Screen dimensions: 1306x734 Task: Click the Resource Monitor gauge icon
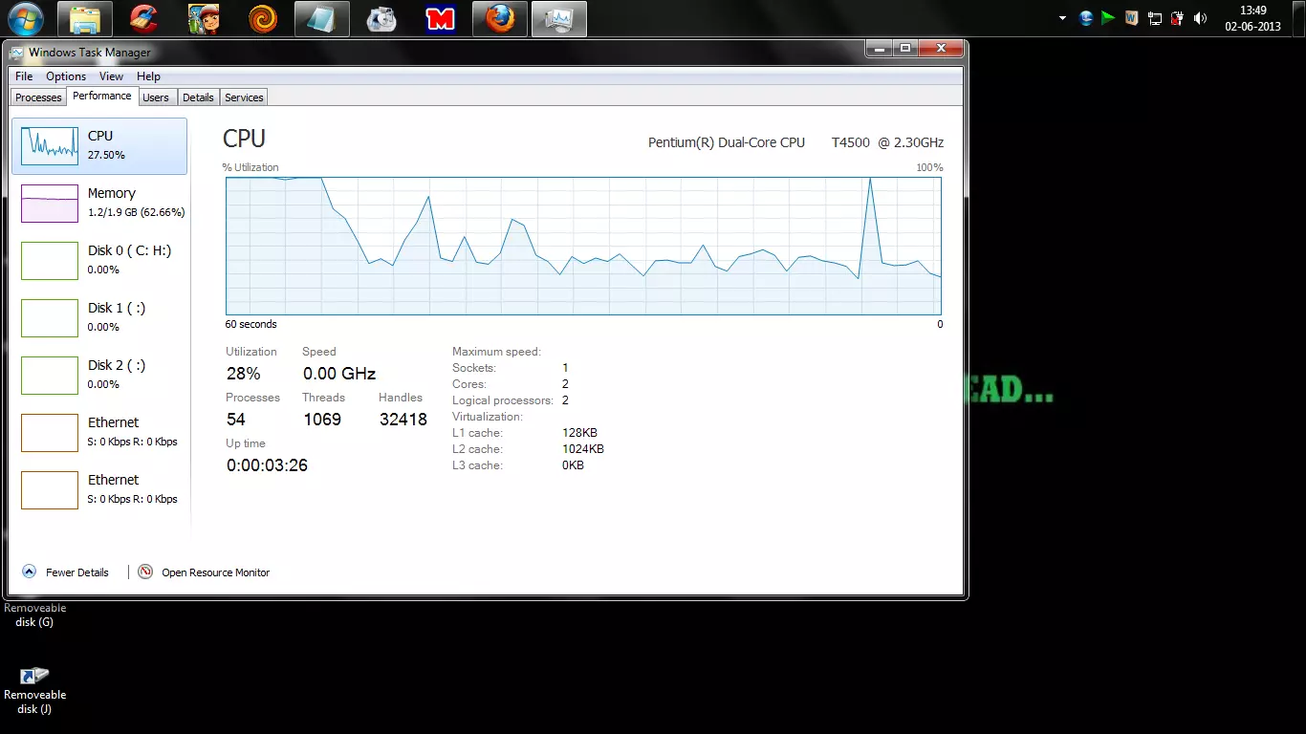pos(145,572)
